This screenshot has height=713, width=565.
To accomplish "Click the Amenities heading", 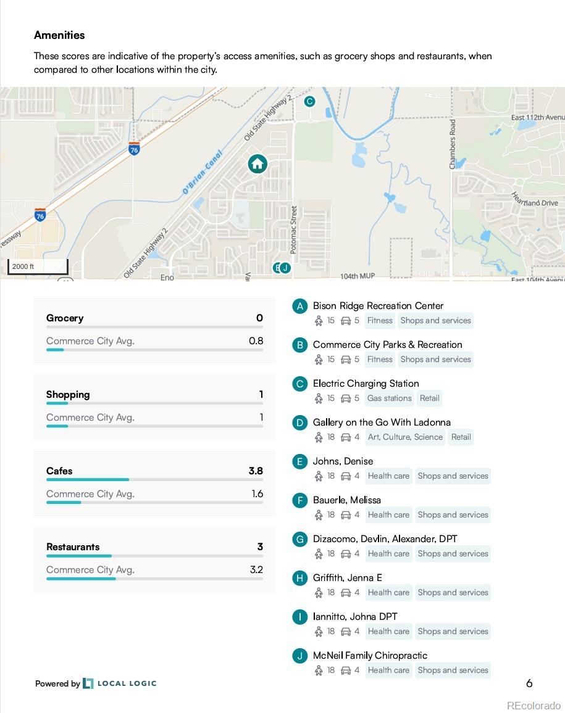I will (59, 35).
